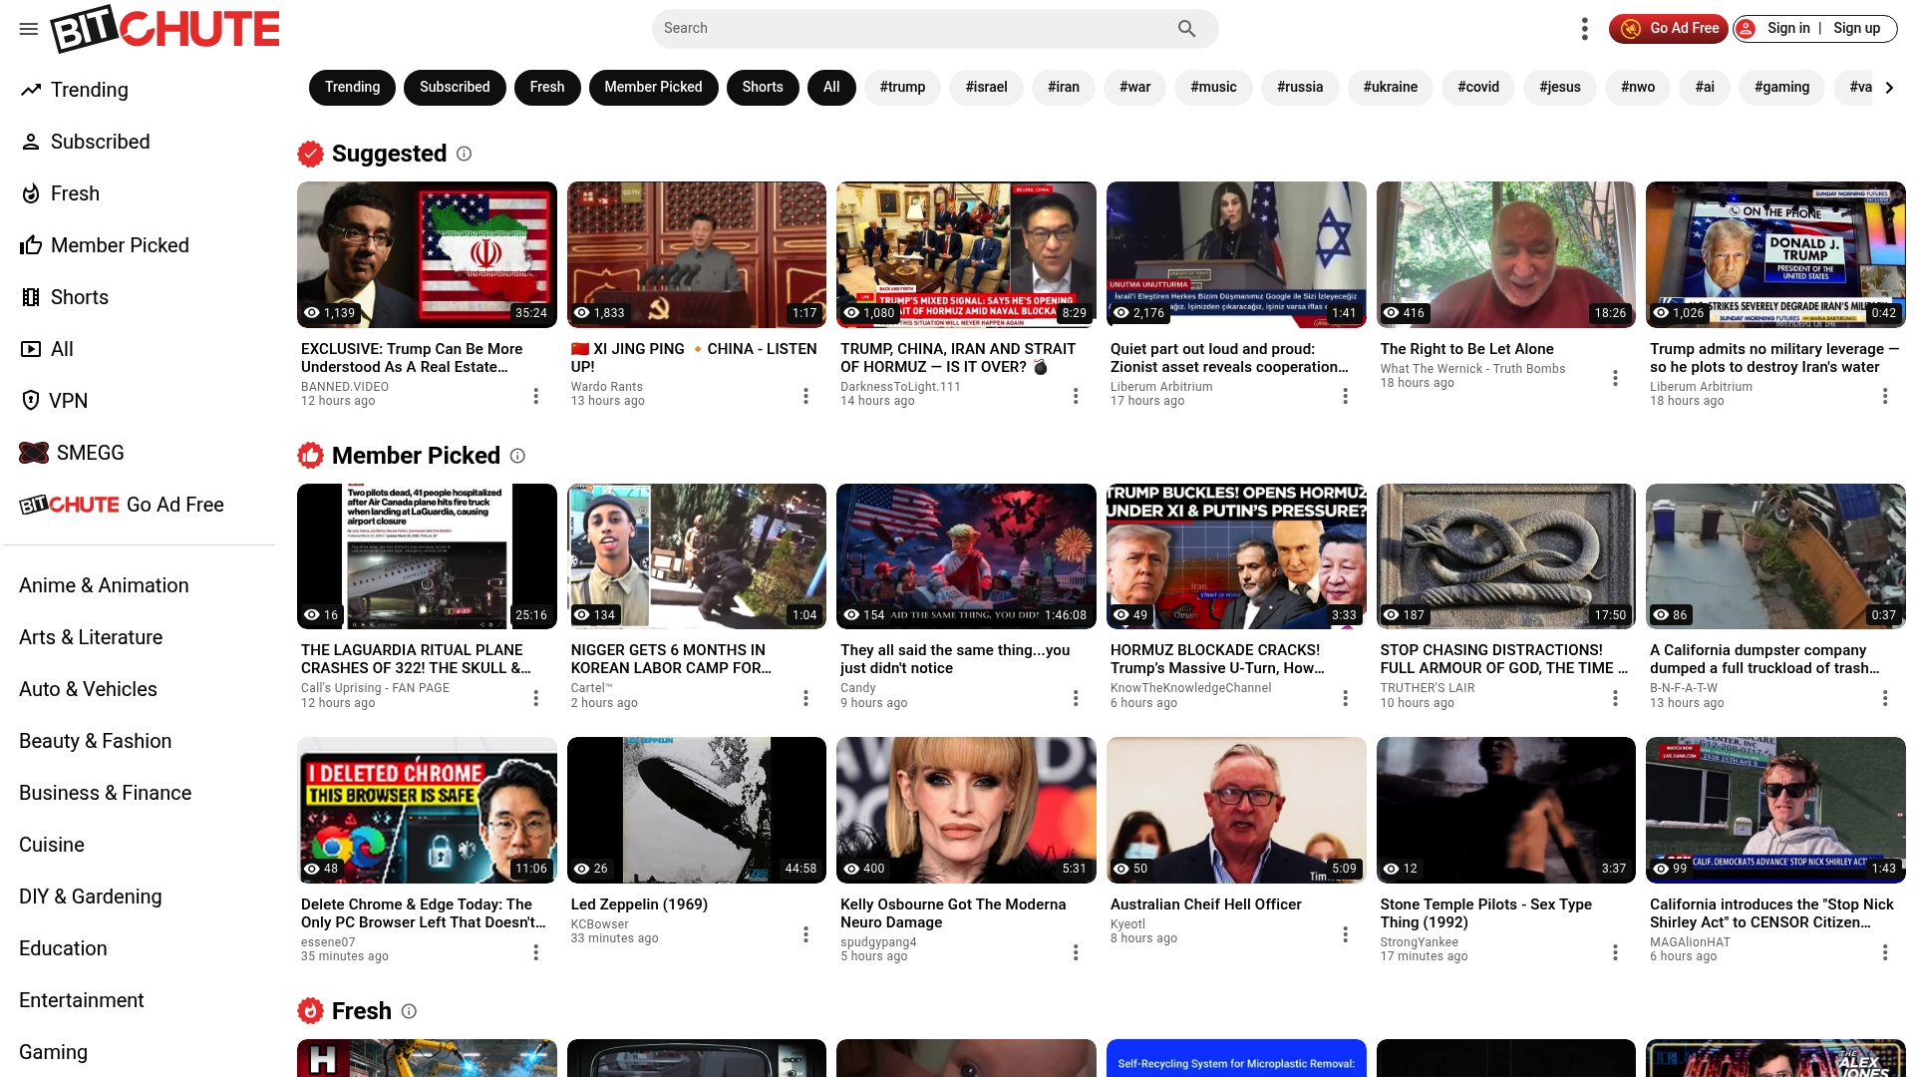
Task: Click the #trump hashtag chip
Action: click(x=902, y=88)
